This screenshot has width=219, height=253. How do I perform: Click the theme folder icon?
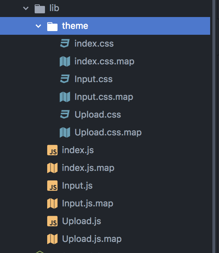[52, 27]
